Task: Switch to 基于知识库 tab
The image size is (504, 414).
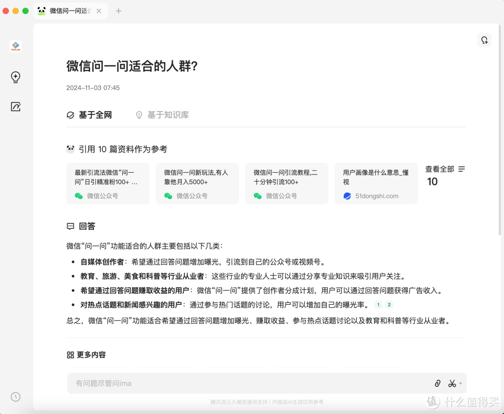Action: (x=162, y=115)
